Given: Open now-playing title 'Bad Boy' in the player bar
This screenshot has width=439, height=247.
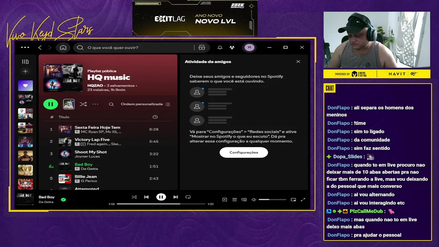Looking at the screenshot, I should tap(47, 197).
